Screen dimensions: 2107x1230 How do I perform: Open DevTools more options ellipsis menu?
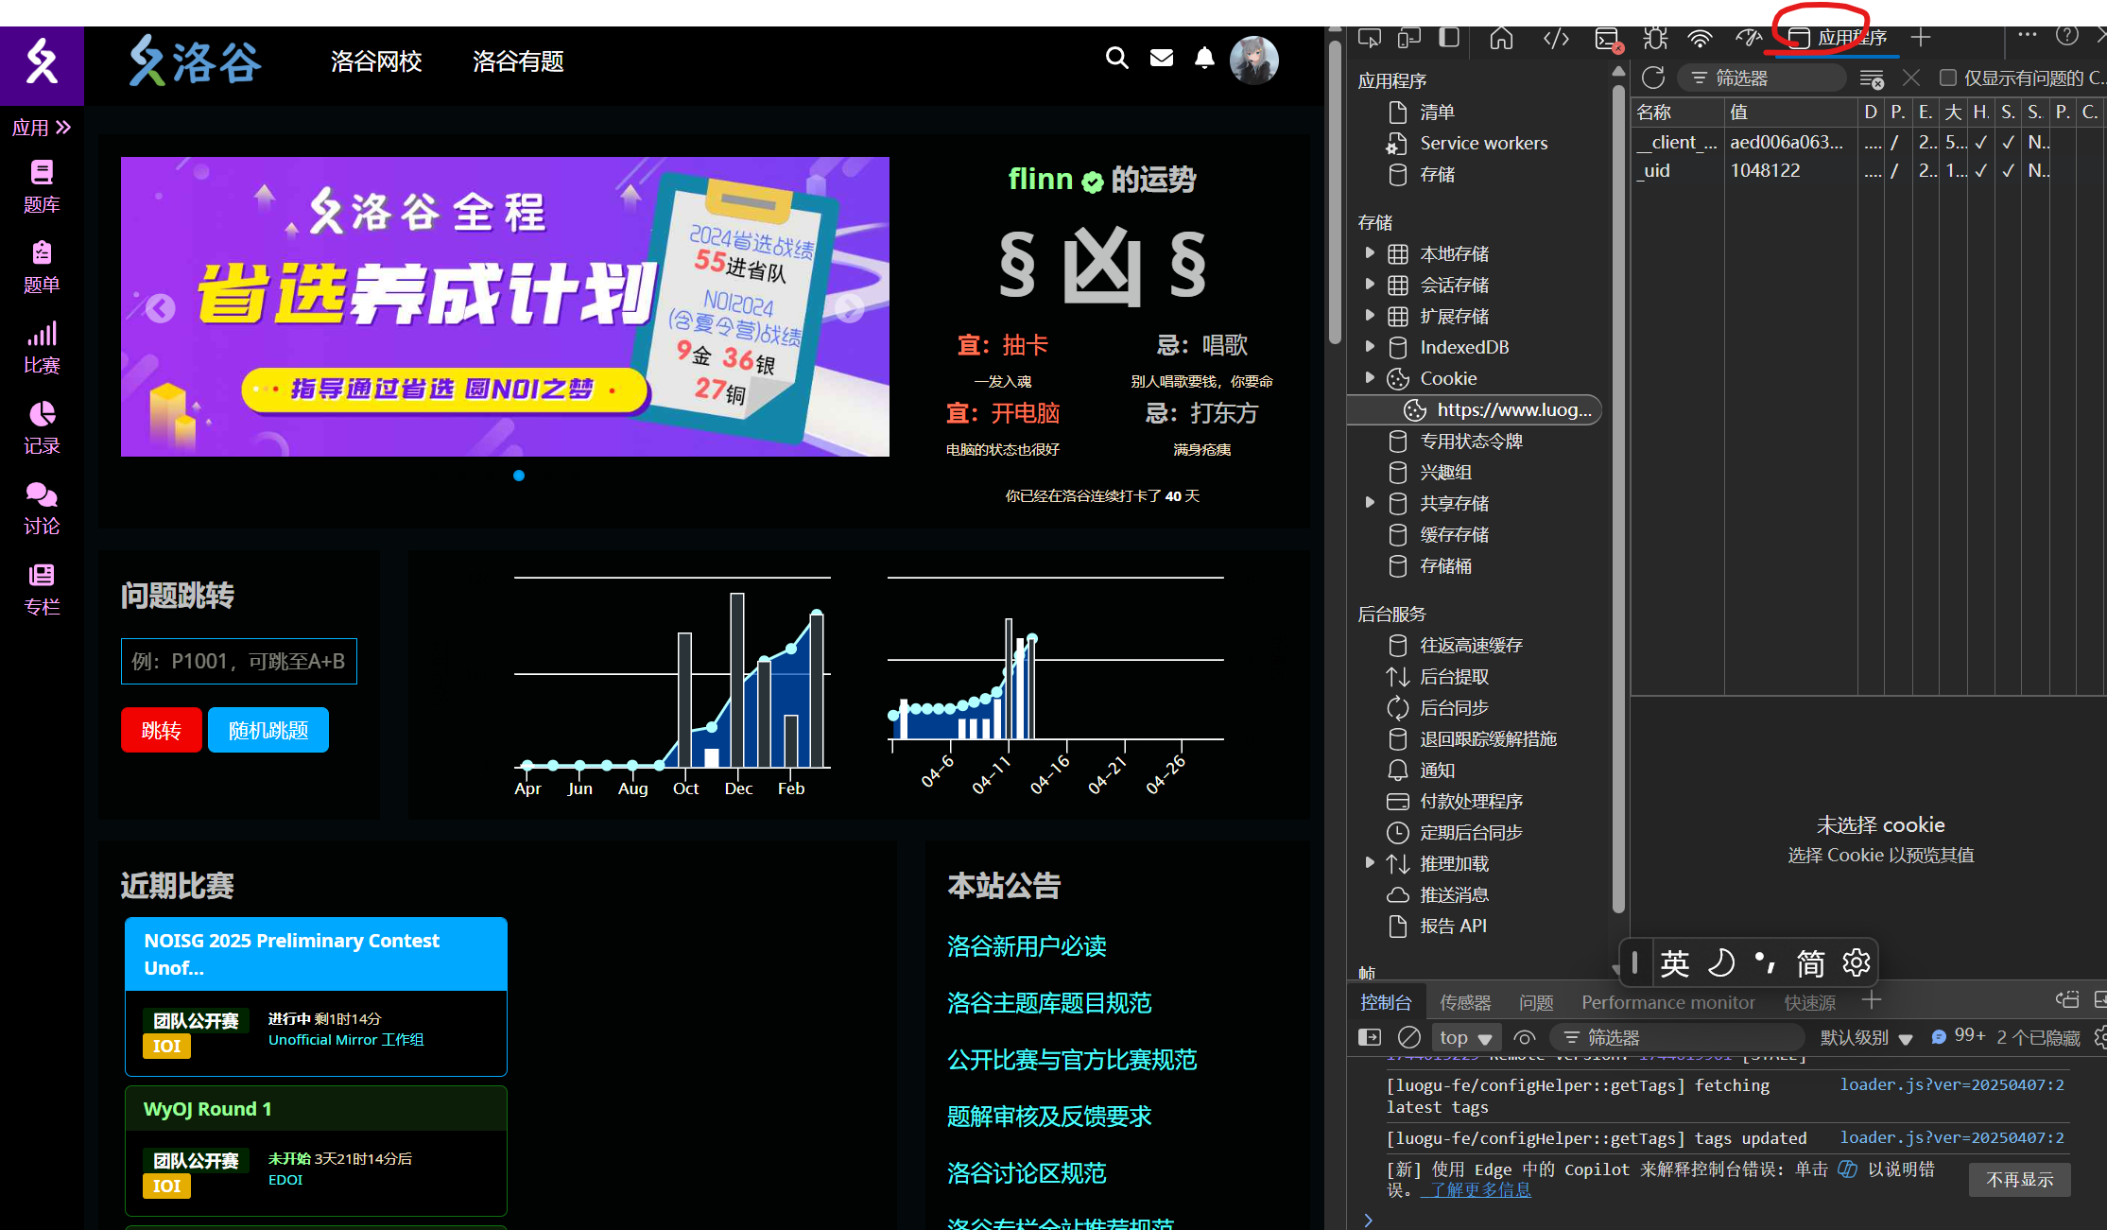2028,35
